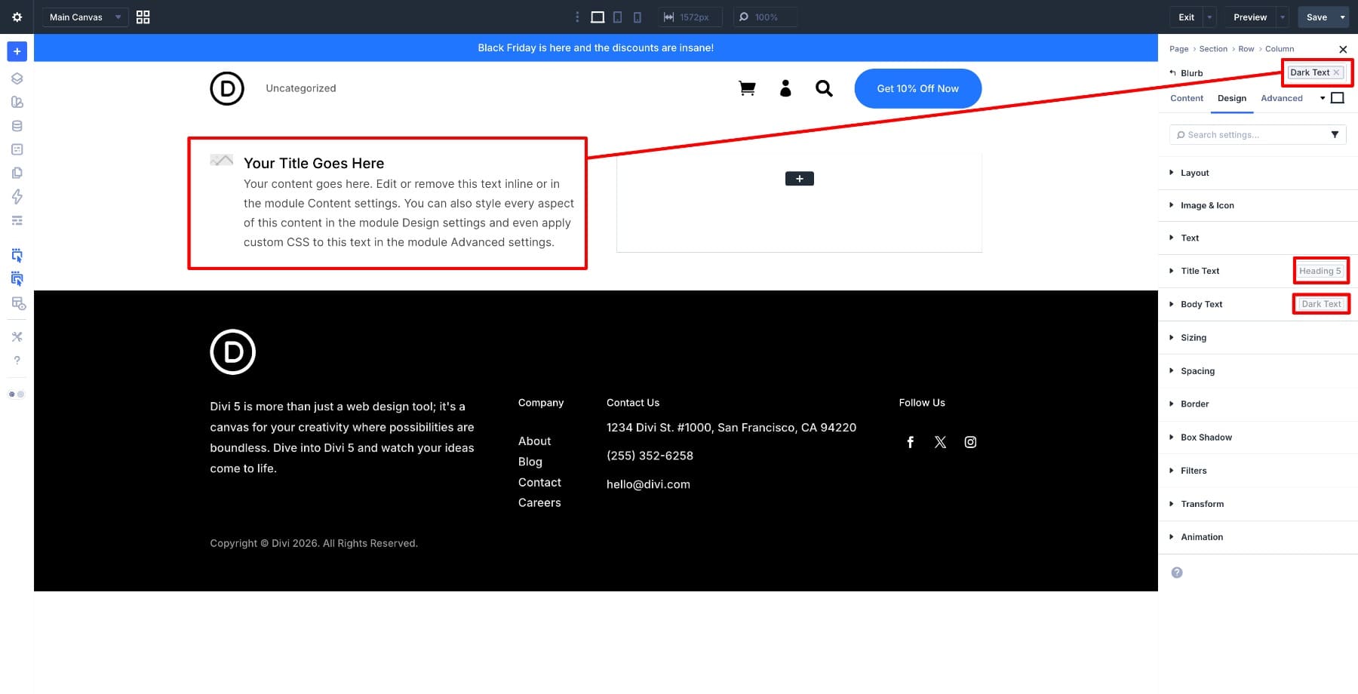Open the form module sidebar icon
Image resolution: width=1358 pixels, height=694 pixels.
(x=17, y=149)
